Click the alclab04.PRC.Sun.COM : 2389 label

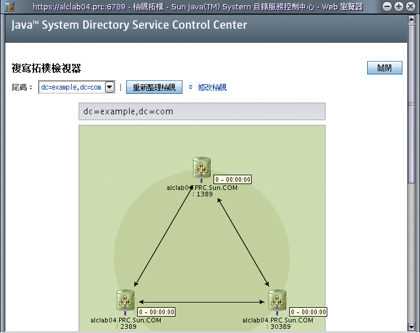[126, 324]
